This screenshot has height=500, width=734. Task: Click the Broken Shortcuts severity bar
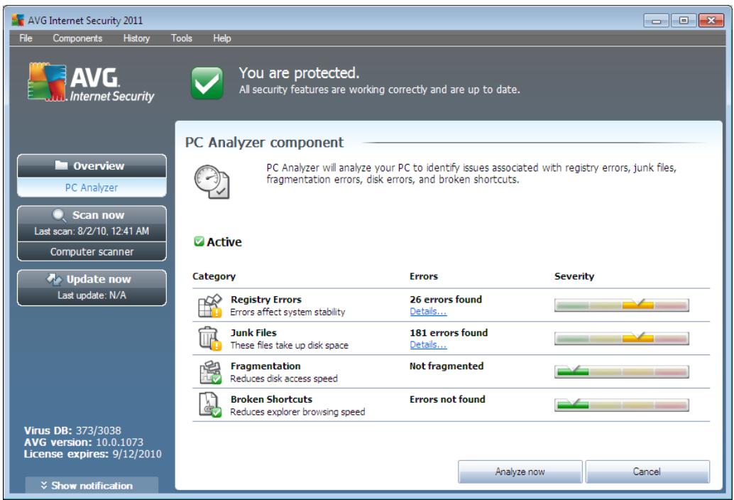click(621, 405)
